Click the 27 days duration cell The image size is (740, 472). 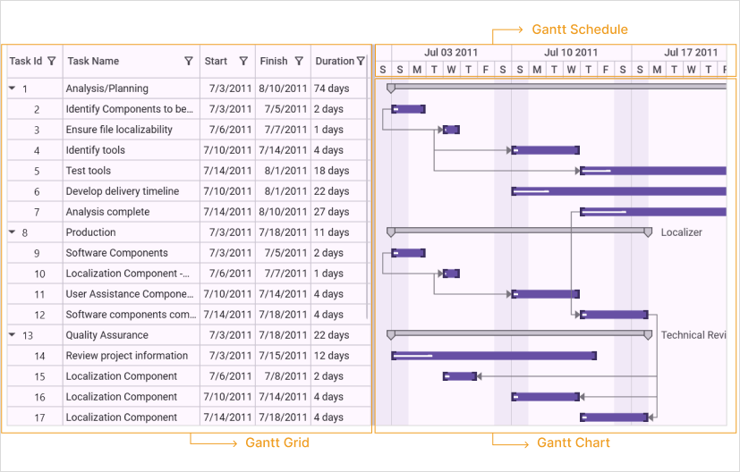pyautogui.click(x=341, y=212)
